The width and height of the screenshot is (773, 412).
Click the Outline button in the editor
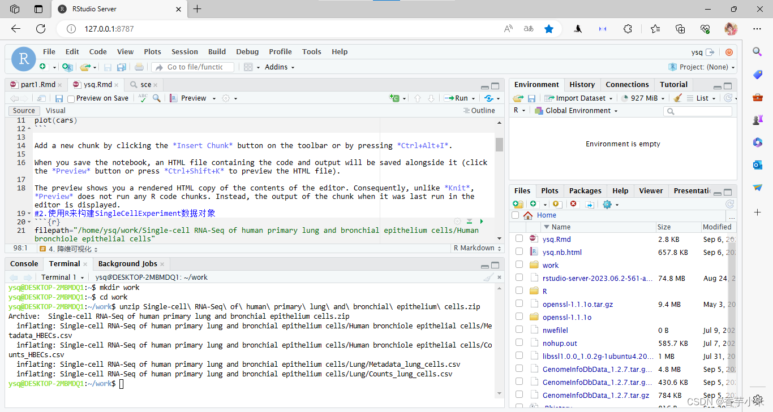click(x=479, y=110)
